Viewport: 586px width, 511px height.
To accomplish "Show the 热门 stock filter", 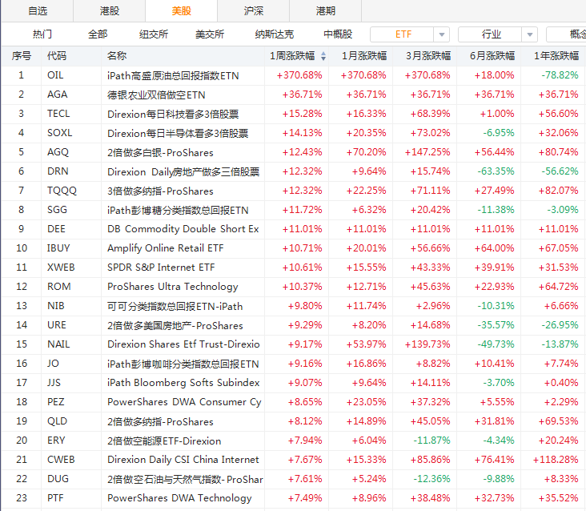I will point(42,34).
